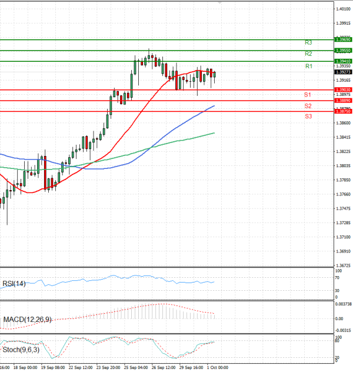
Task: Select the 1.39690 green price tag
Action: [343, 39]
